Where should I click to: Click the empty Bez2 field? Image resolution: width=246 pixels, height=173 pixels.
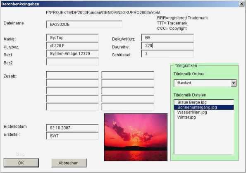pyautogui.click(x=72, y=62)
